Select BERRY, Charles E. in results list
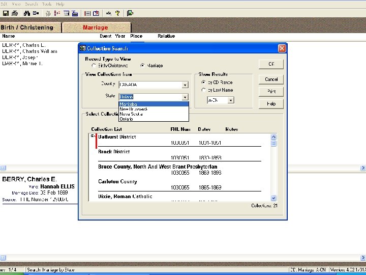Image resolution: width=366 pixels, height=275 pixels. (24, 45)
